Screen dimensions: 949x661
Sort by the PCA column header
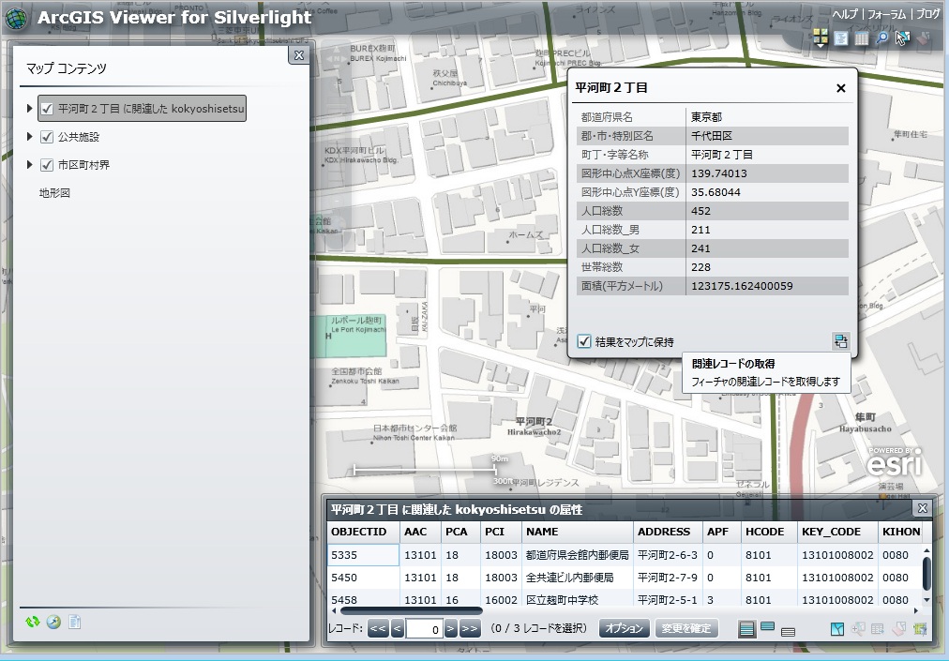[x=460, y=532]
